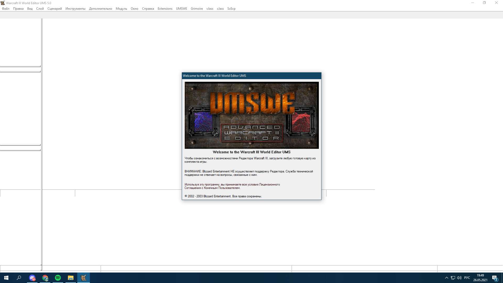
Task: Click the taskbar search magnifier icon
Action: click(19, 278)
